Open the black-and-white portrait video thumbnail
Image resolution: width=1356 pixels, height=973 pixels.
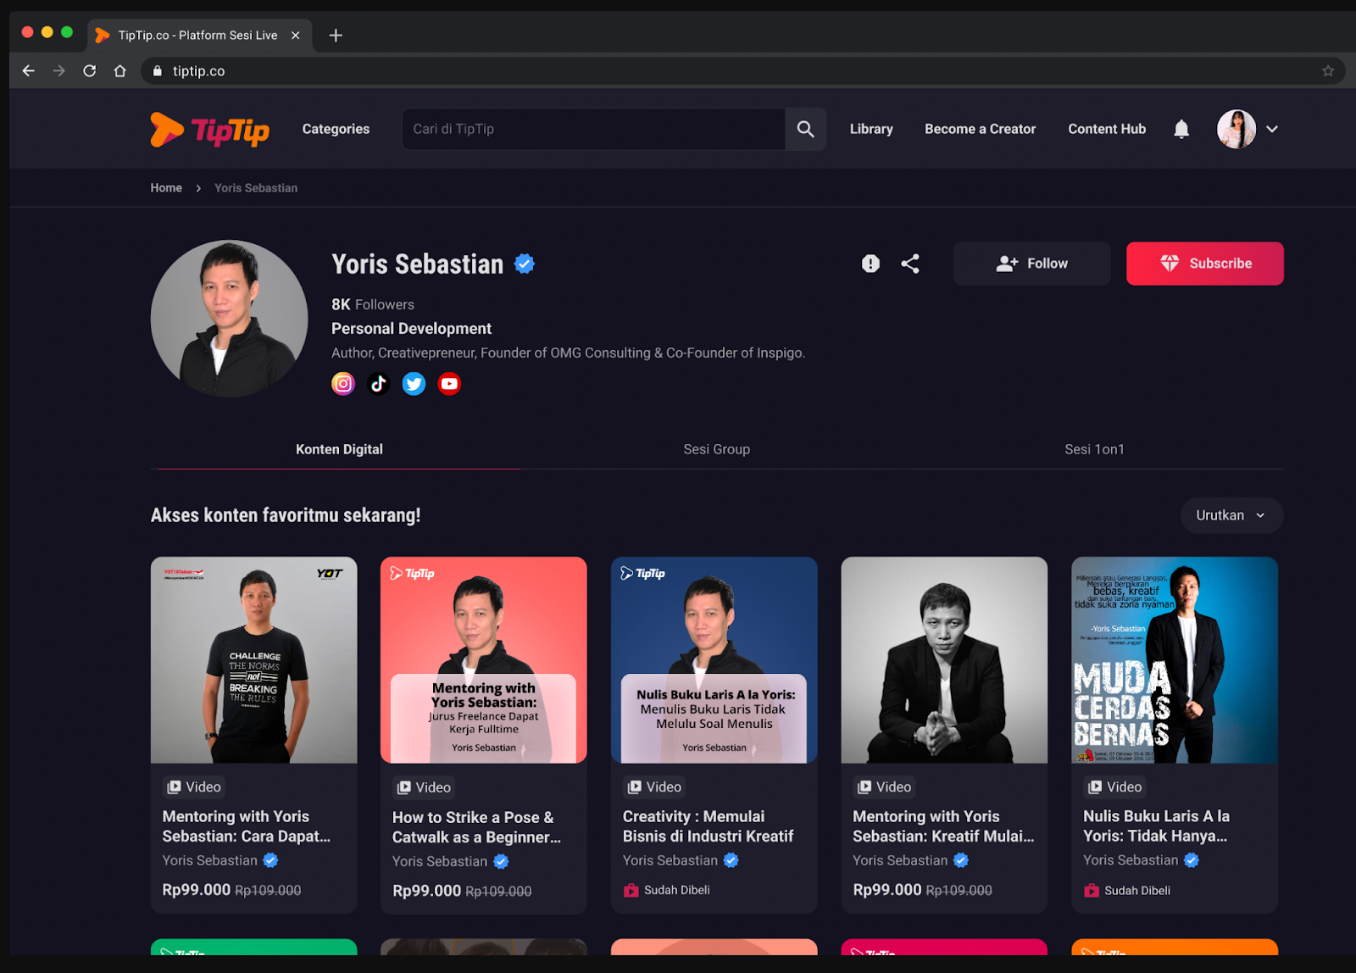tap(944, 660)
